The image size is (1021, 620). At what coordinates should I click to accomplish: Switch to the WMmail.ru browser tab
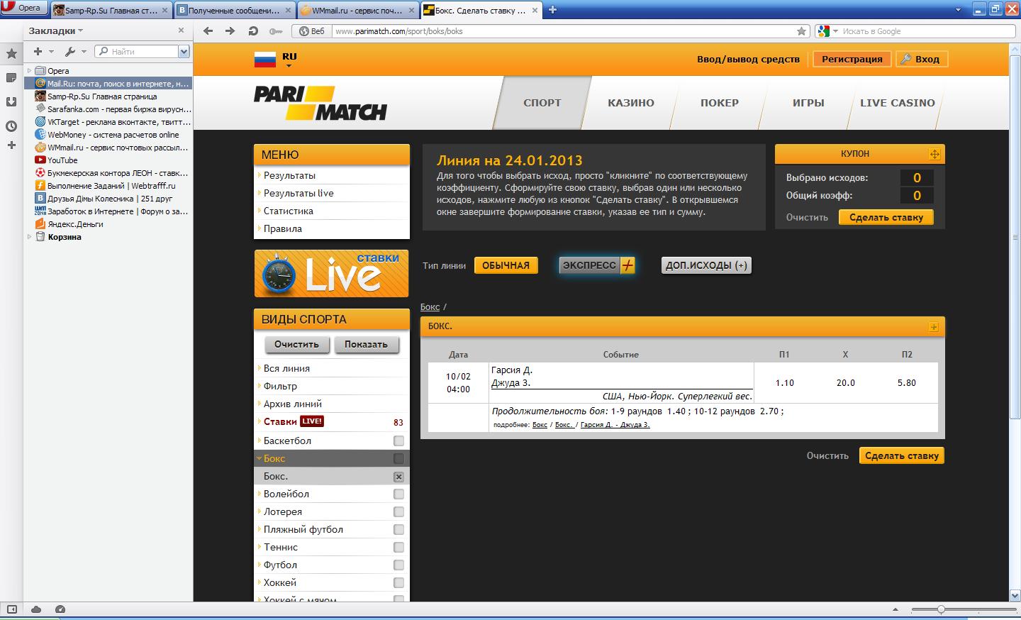(x=357, y=10)
